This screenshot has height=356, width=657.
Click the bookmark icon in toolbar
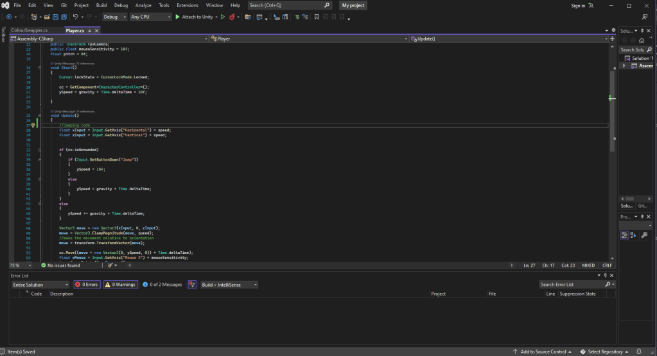[x=317, y=17]
